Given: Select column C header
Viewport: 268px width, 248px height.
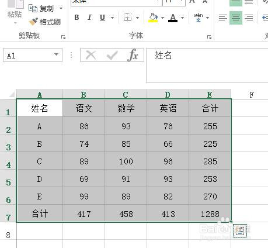Looking at the screenshot, I should pyautogui.click(x=126, y=95).
